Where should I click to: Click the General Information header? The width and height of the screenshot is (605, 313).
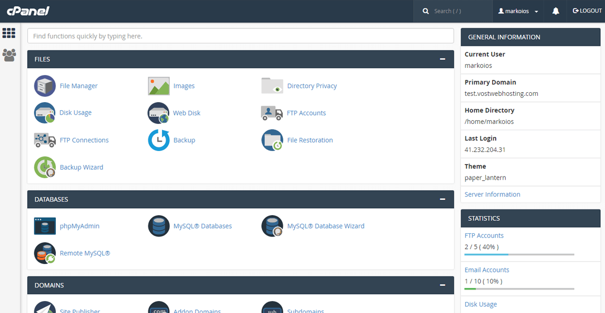click(531, 37)
